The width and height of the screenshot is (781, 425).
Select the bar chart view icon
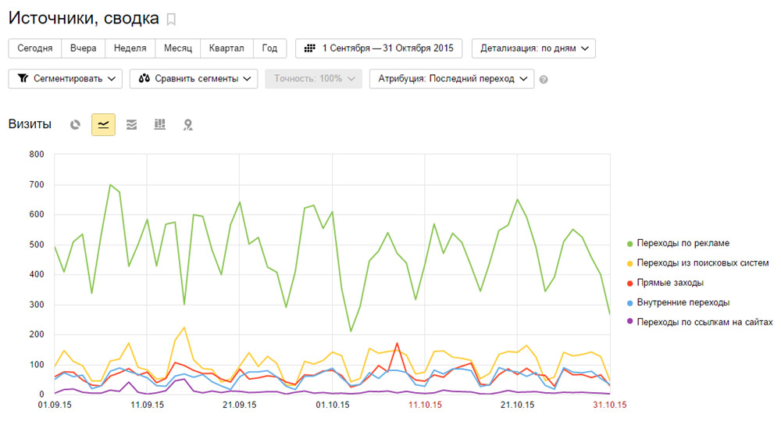tap(159, 124)
